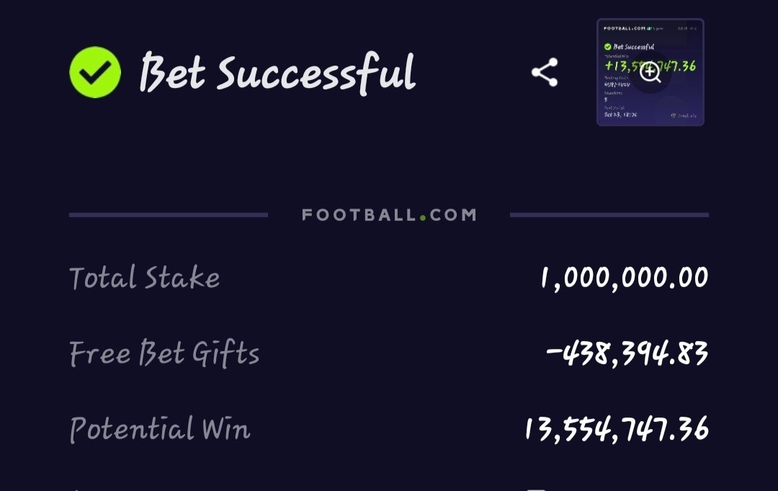The image size is (778, 491).
Task: Click the Bet Successful heading
Action: pyautogui.click(x=278, y=74)
